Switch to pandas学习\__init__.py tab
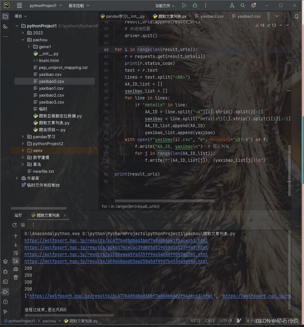 (123, 16)
